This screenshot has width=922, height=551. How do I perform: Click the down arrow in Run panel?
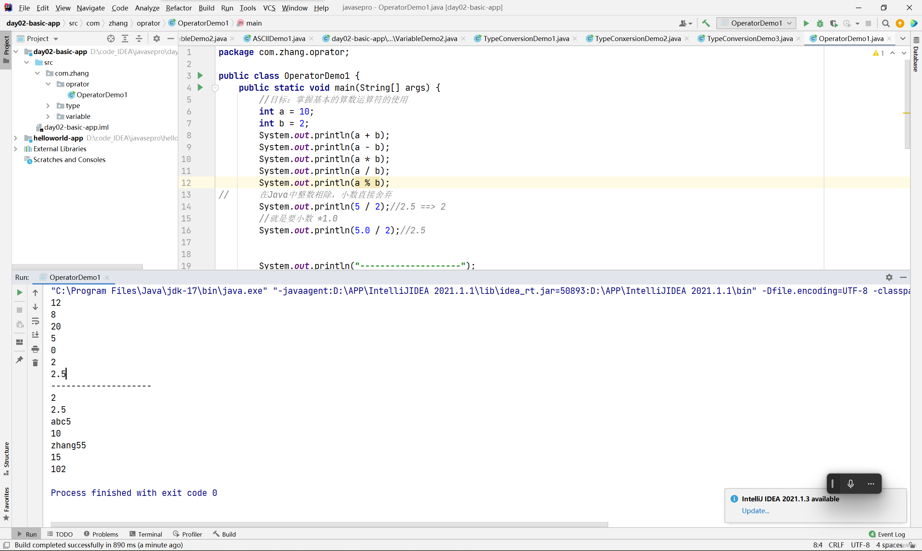tap(35, 307)
